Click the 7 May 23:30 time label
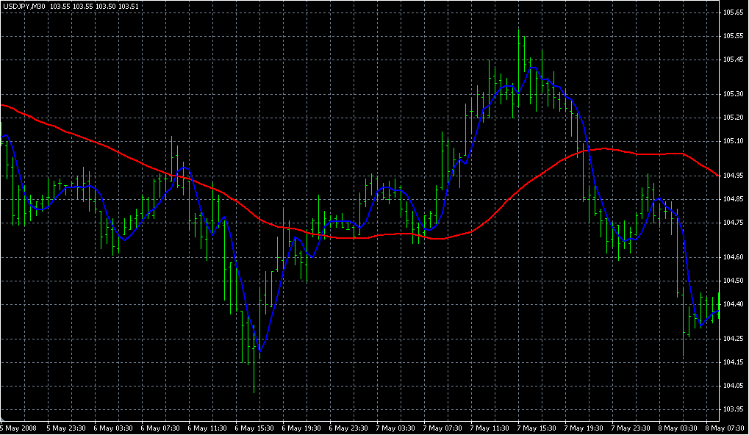Screen dimensions: 749x435 pyautogui.click(x=631, y=428)
